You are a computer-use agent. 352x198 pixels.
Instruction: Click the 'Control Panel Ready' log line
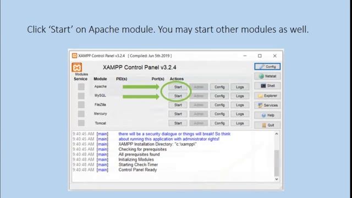click(x=137, y=170)
